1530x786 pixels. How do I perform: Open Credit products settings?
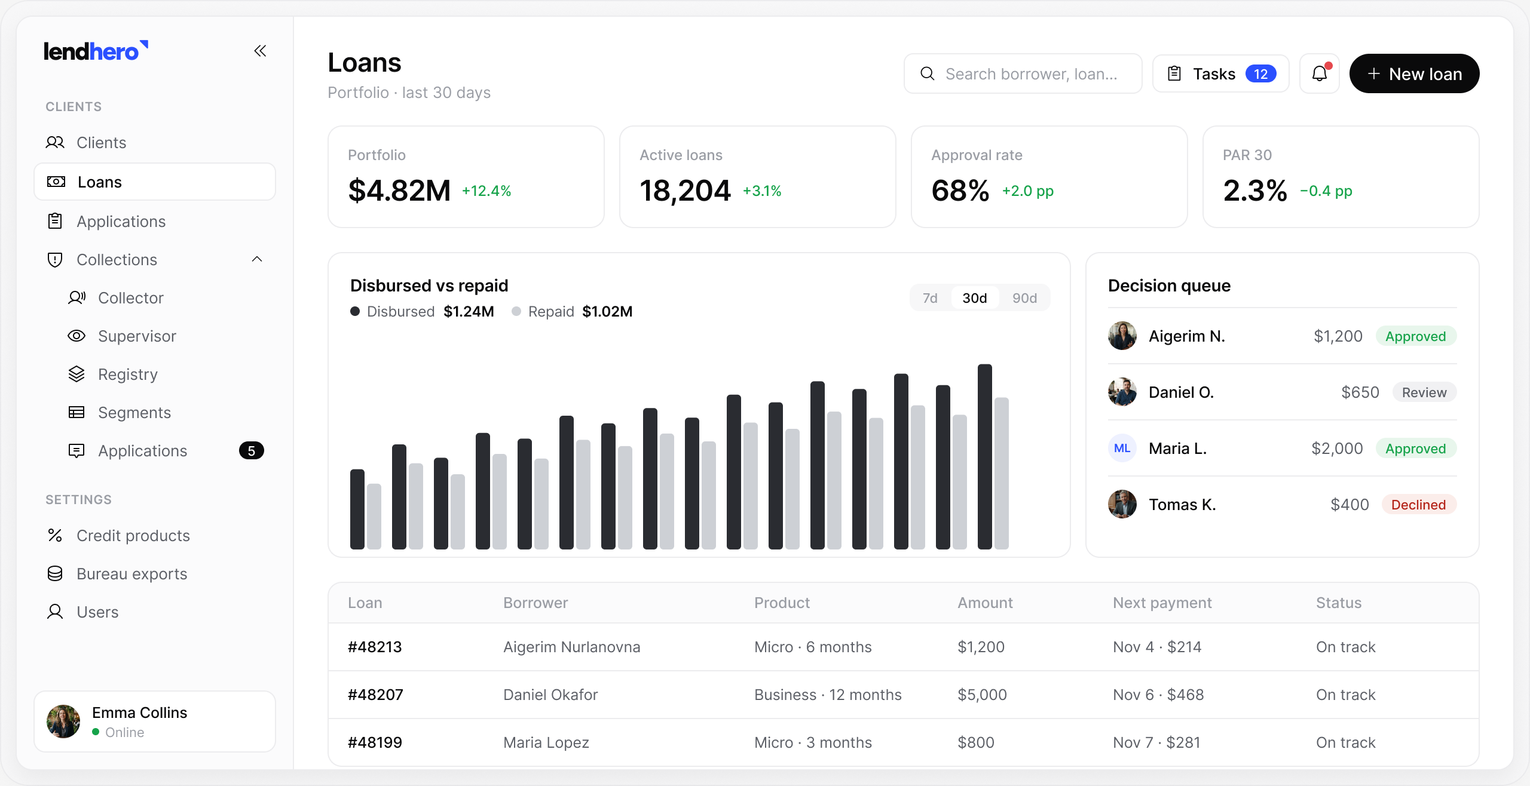(155, 535)
